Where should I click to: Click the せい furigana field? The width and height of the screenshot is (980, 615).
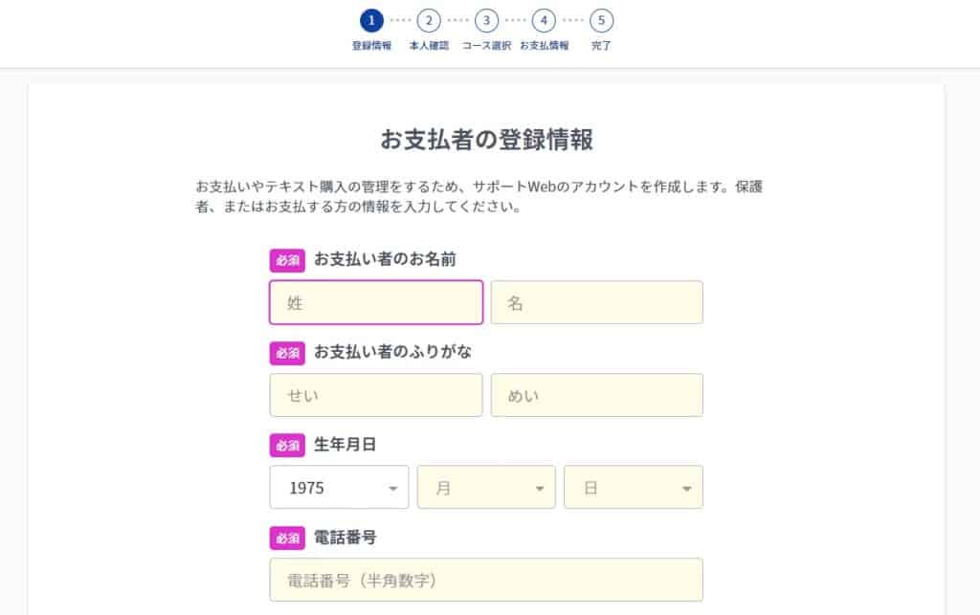point(376,395)
